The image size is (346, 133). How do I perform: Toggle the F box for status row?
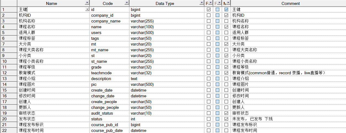coord(217,119)
